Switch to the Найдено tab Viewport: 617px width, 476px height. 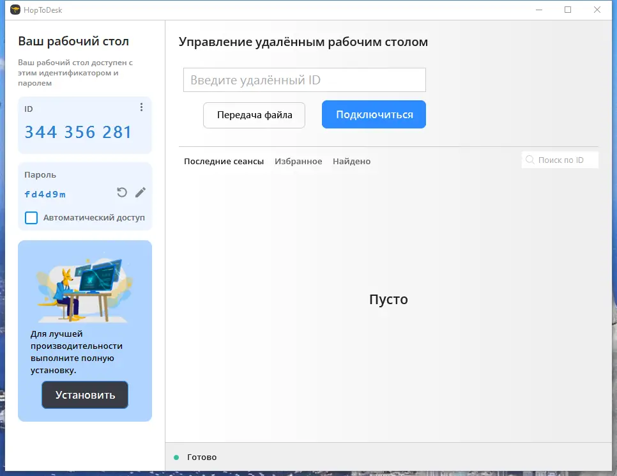[351, 161]
